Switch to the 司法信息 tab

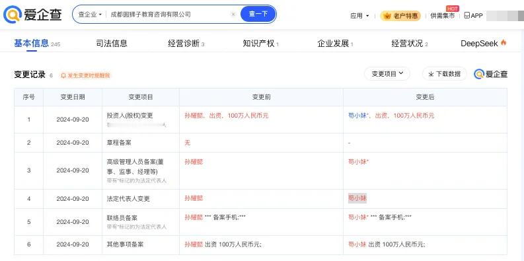[x=112, y=43]
